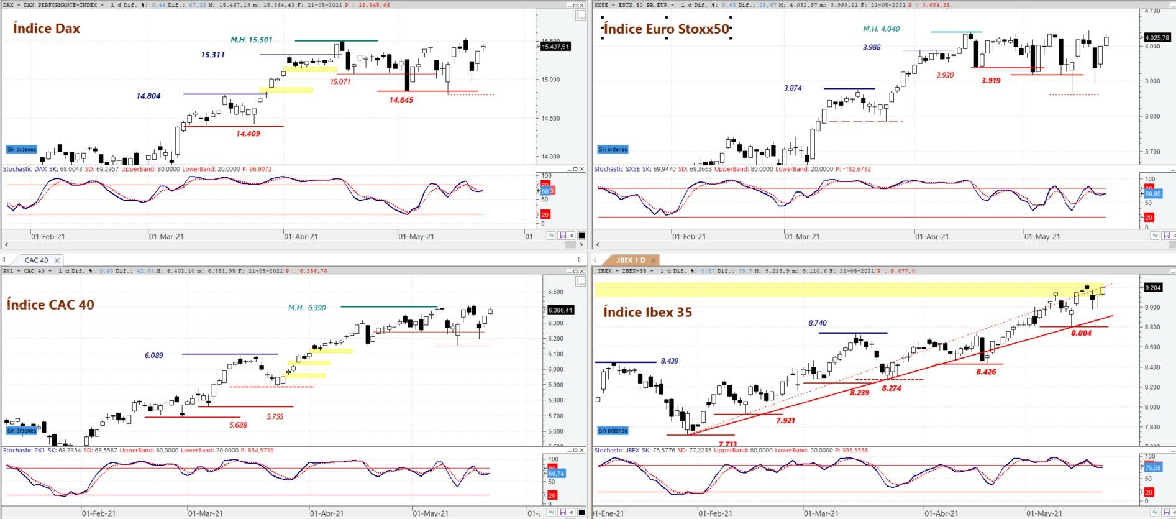Click left scroll arrow under DAX chart
The height and width of the screenshot is (519, 1176).
coord(6,245)
